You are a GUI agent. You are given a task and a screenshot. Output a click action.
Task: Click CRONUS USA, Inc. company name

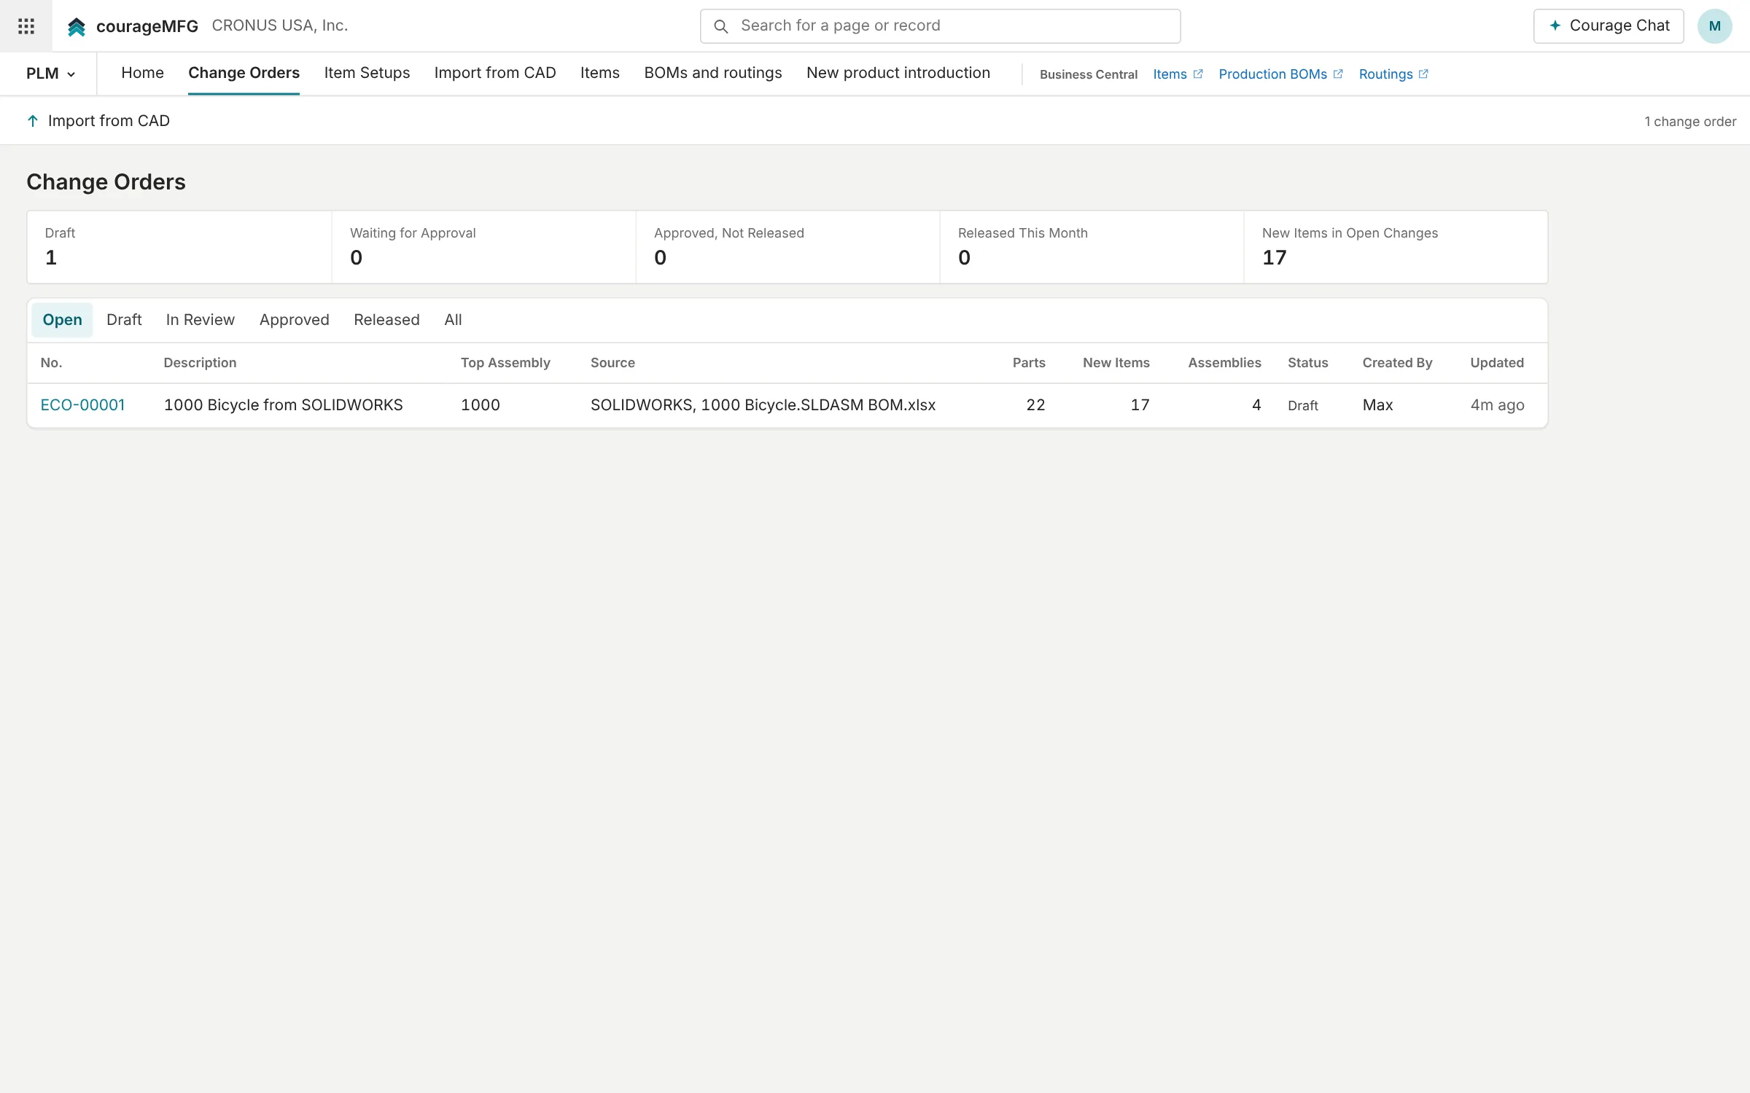280,26
